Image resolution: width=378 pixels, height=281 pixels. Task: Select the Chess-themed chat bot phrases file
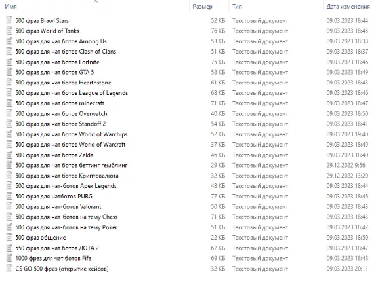click(66, 217)
